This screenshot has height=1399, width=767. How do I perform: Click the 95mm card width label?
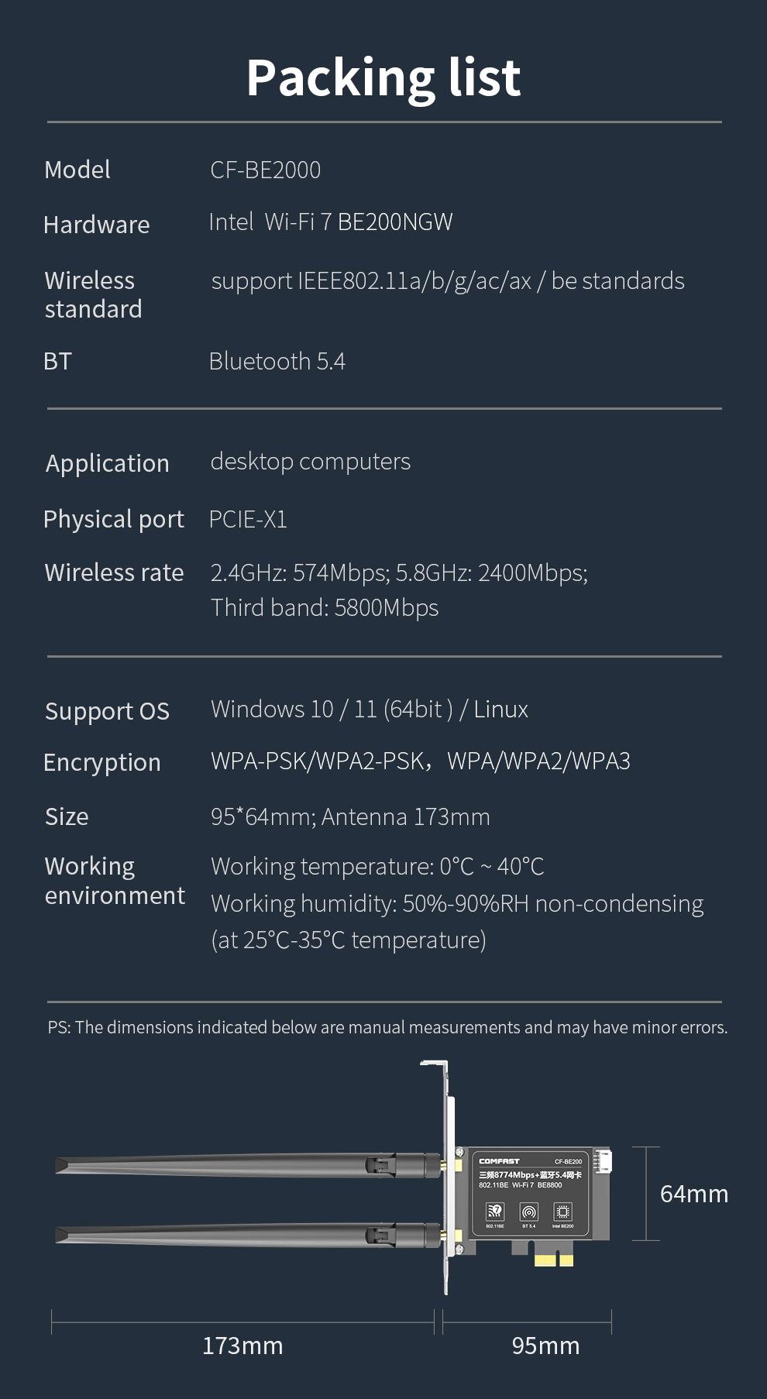coord(545,1346)
